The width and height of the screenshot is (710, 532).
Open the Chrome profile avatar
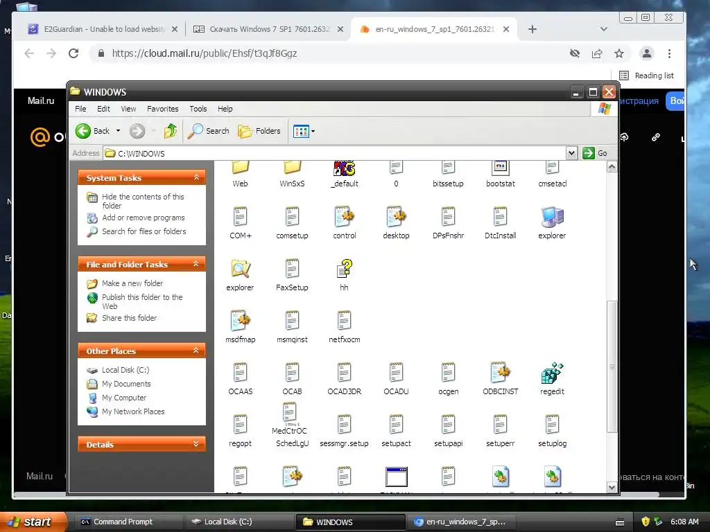tap(647, 53)
